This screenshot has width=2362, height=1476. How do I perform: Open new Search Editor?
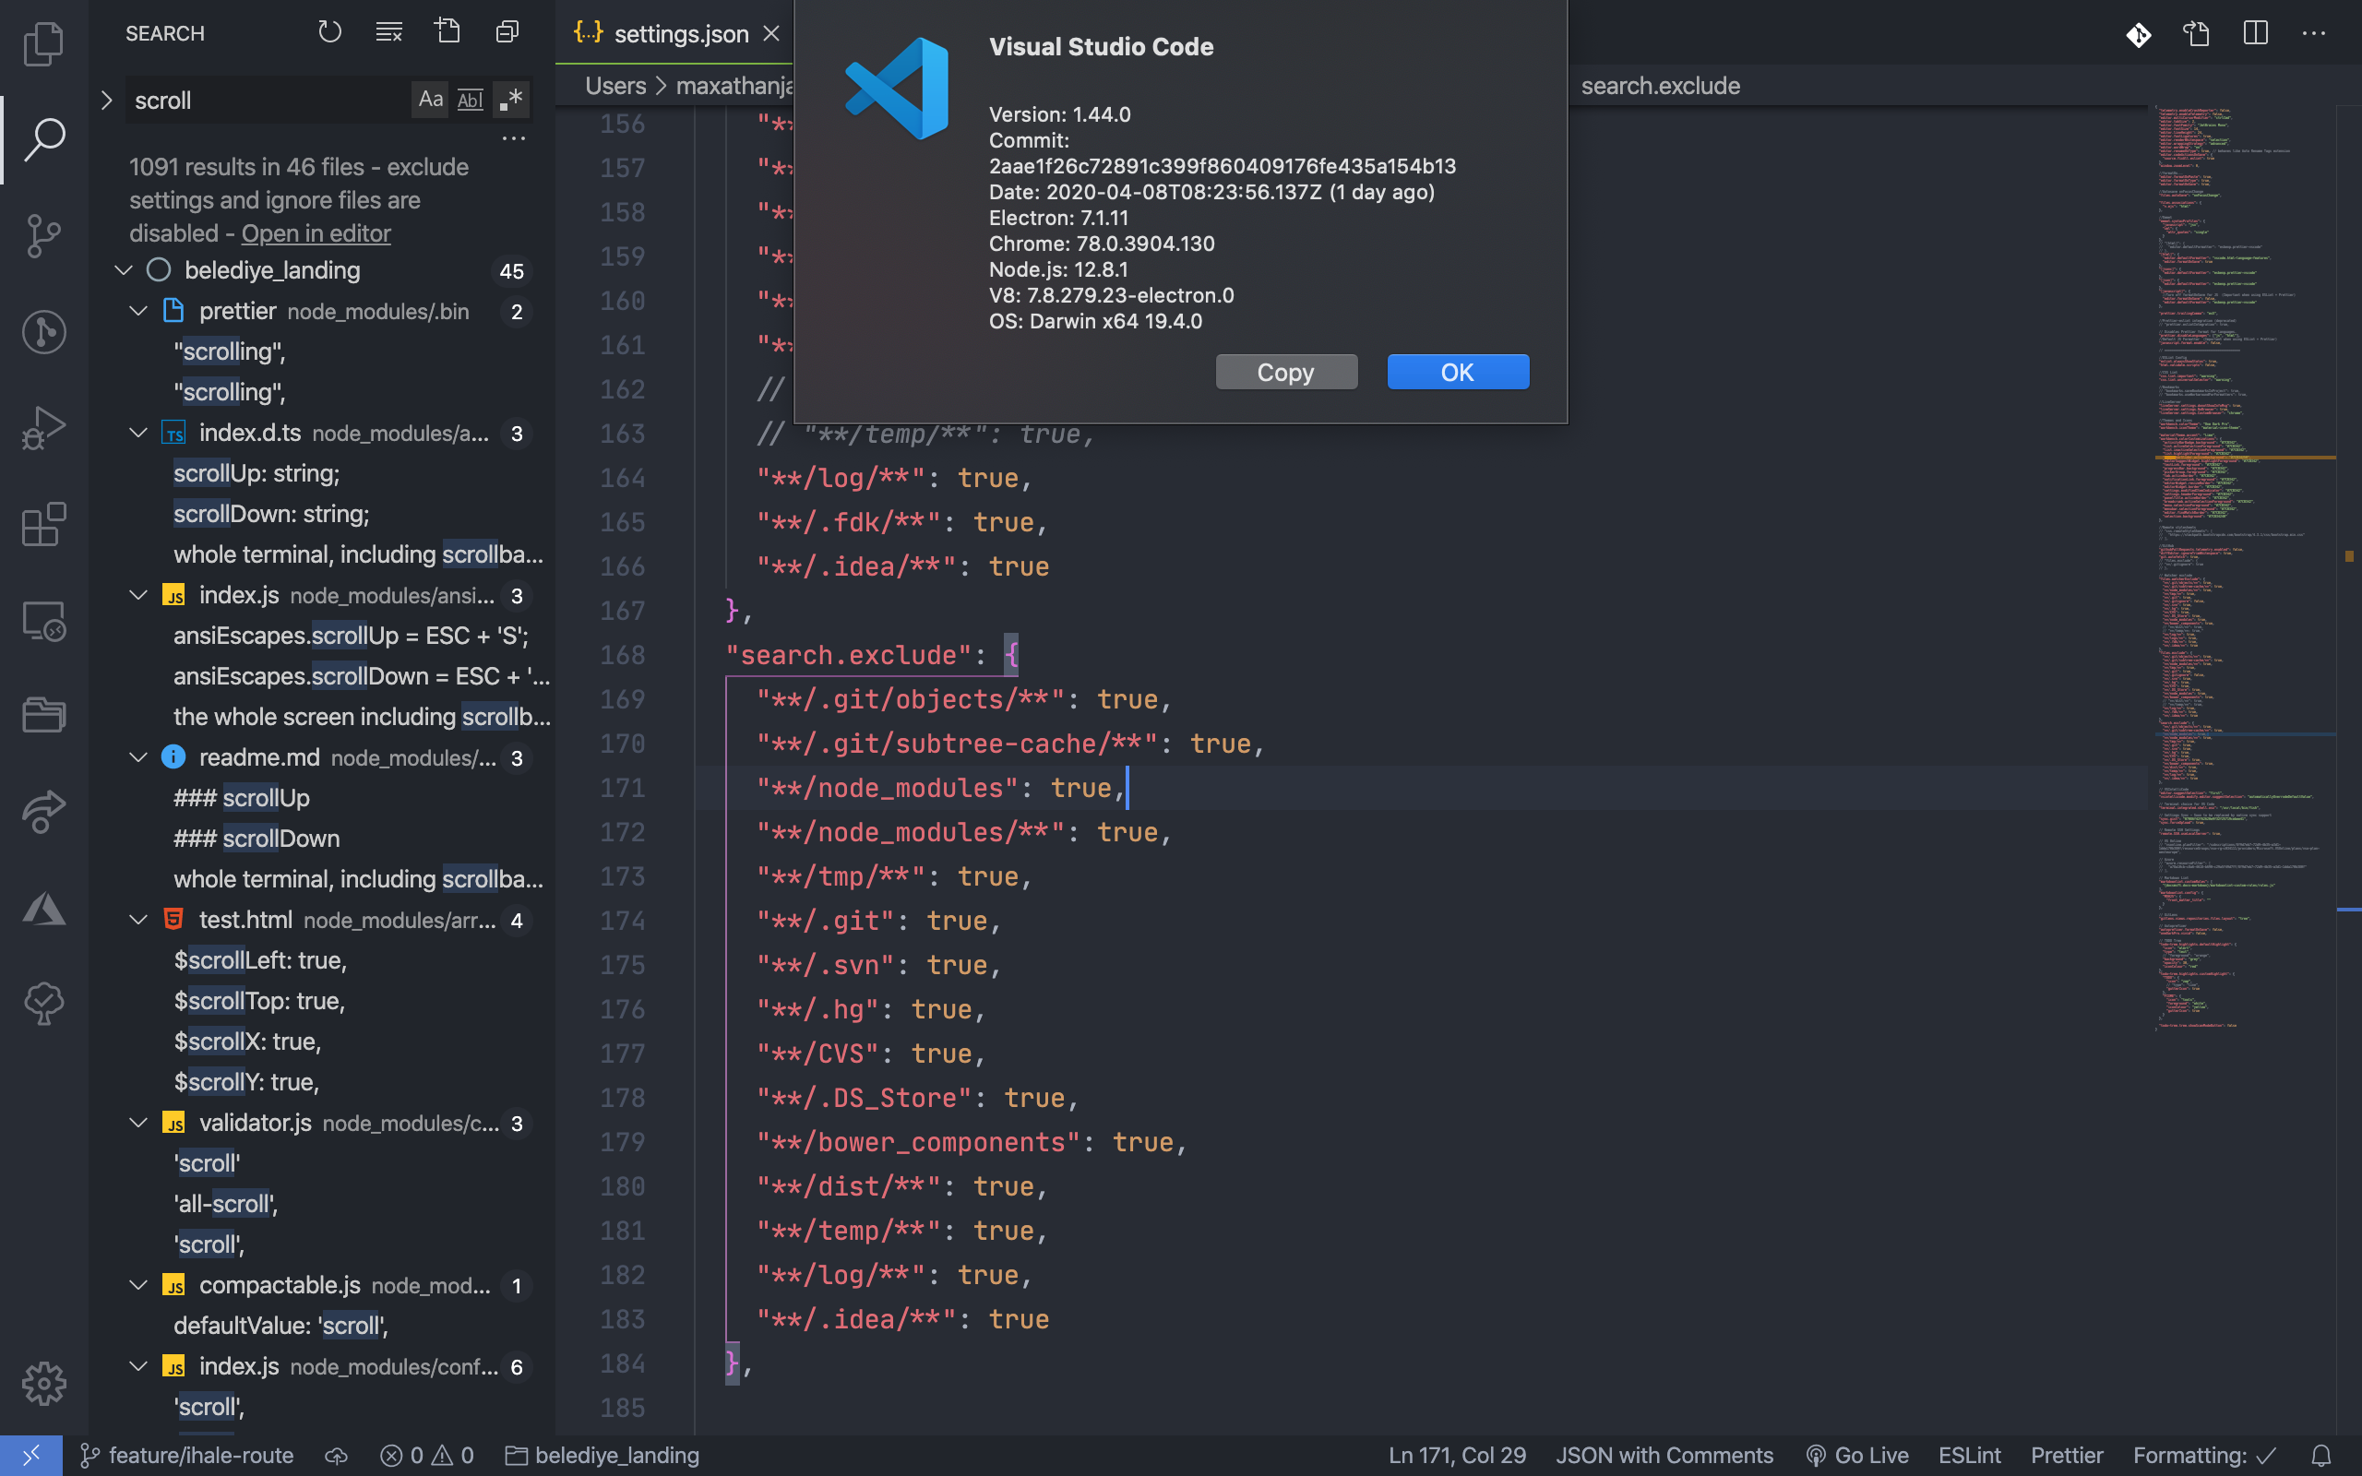pos(448,31)
